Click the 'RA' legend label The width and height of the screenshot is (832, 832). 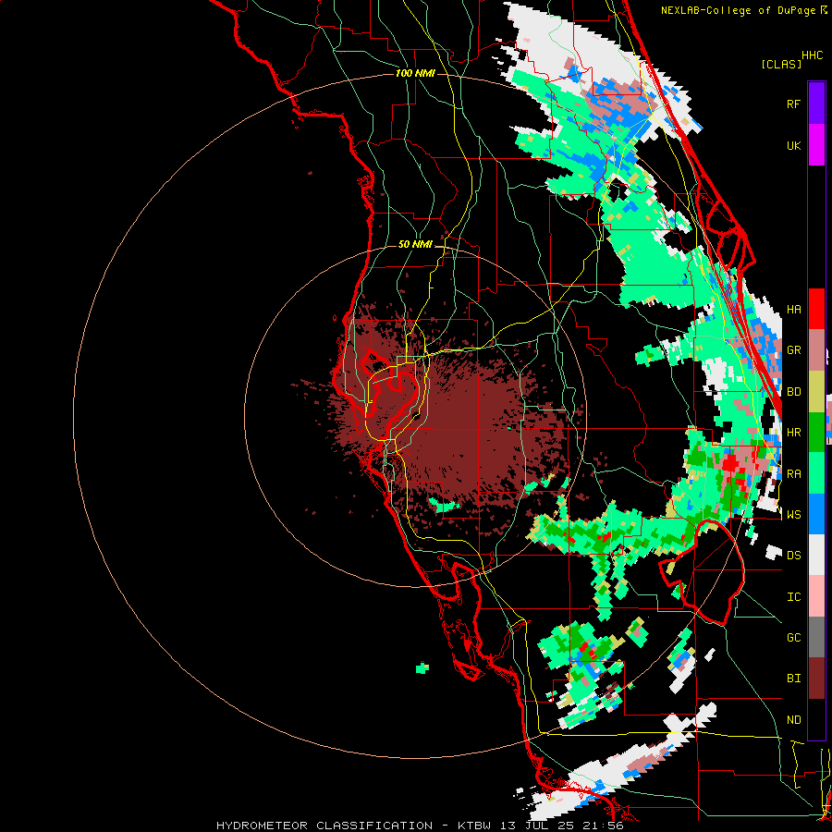(x=793, y=474)
